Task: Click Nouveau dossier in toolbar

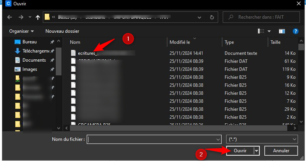Action: tap(62, 31)
